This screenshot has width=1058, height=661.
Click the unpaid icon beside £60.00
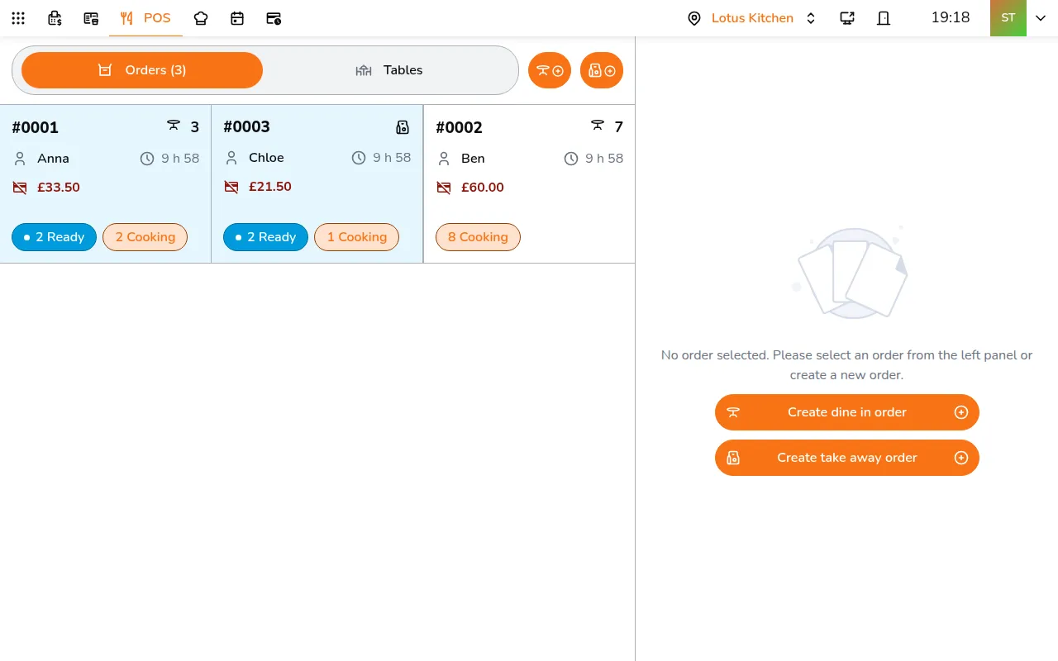point(444,188)
